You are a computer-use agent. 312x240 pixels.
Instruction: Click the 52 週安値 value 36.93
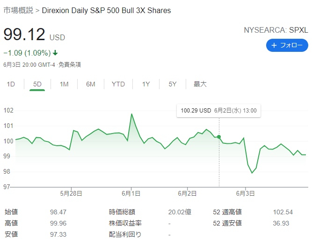281,223
